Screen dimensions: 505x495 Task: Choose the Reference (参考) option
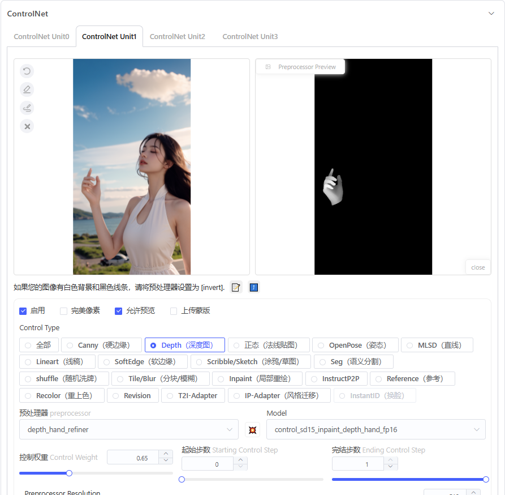(x=413, y=378)
